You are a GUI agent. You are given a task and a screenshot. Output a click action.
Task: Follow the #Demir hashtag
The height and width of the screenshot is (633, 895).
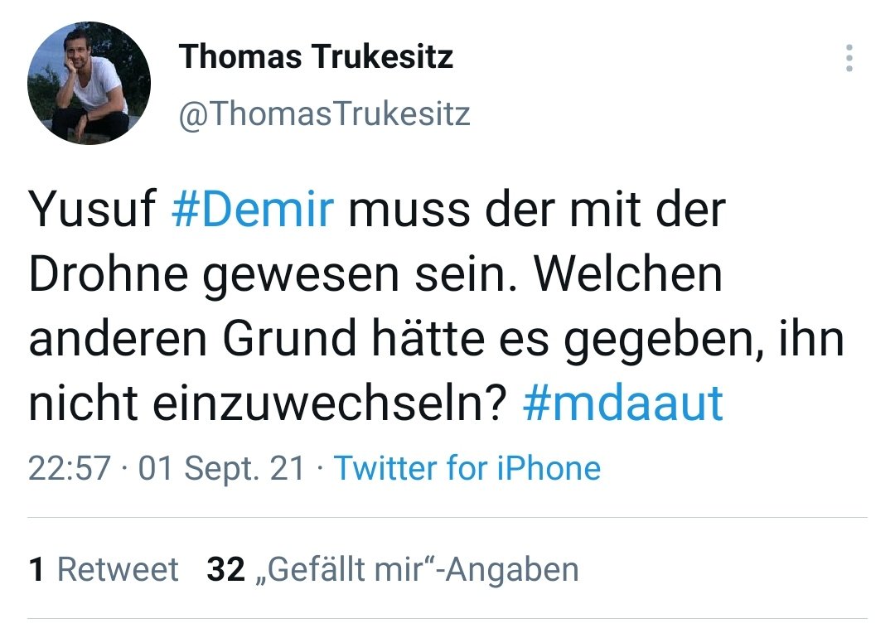pos(252,209)
